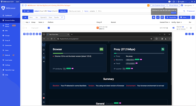The image size is (196, 106).
Task: Dismiss the tooltip with Know It
Action: click(x=174, y=13)
